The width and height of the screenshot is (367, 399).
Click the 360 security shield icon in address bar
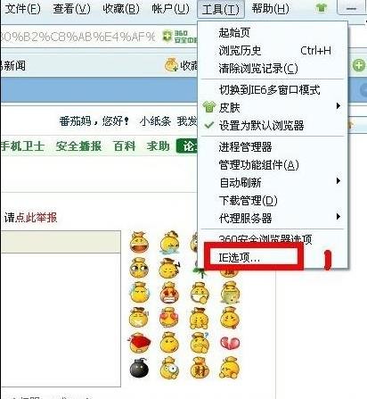(x=167, y=37)
